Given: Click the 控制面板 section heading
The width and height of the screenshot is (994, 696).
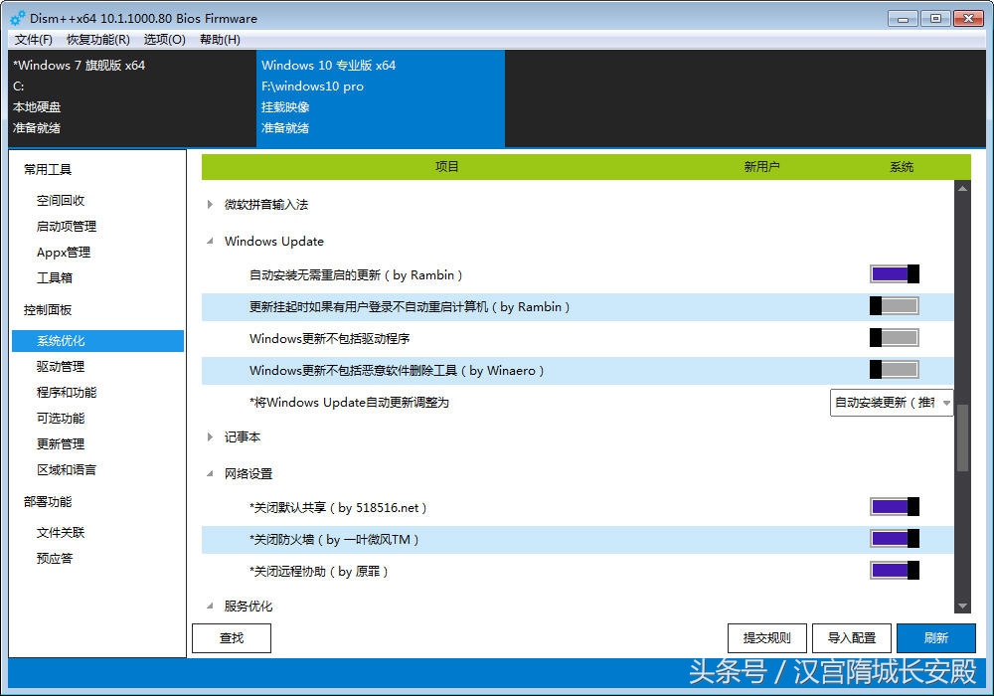Looking at the screenshot, I should click(48, 310).
